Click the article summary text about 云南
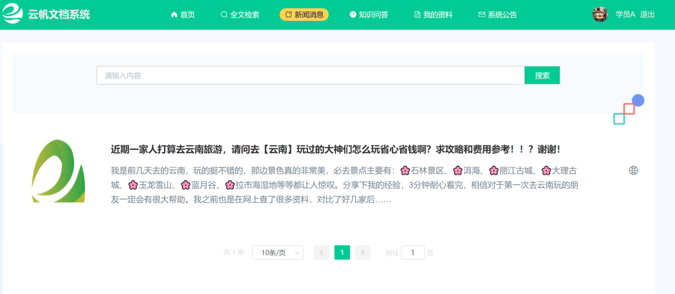The image size is (675, 294). click(345, 185)
